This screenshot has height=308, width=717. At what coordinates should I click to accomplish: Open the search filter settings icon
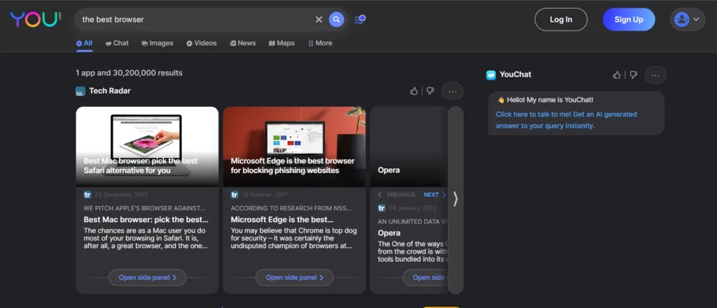(x=360, y=19)
